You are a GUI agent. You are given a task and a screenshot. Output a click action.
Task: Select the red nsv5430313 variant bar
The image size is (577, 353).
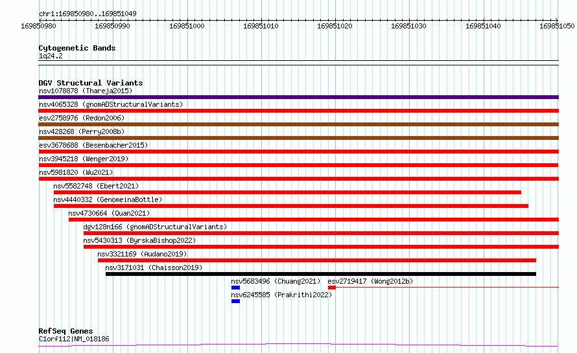click(322, 247)
